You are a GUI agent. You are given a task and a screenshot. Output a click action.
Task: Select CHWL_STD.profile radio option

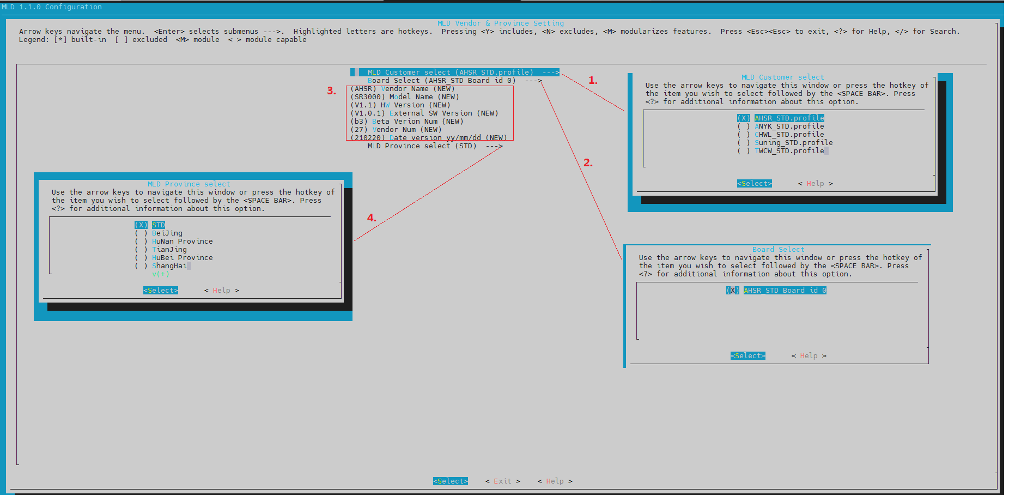tap(780, 134)
